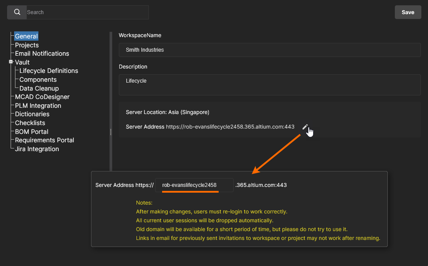Viewport: 428px width, 266px height.
Task: Click the server subdomain field rob-evanslifecycle2458
Action: click(x=194, y=185)
